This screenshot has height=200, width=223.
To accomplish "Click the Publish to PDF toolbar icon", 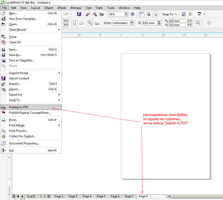I will [102, 14].
